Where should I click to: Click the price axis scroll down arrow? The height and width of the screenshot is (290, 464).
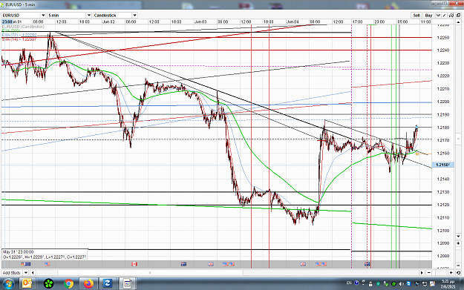click(x=458, y=236)
